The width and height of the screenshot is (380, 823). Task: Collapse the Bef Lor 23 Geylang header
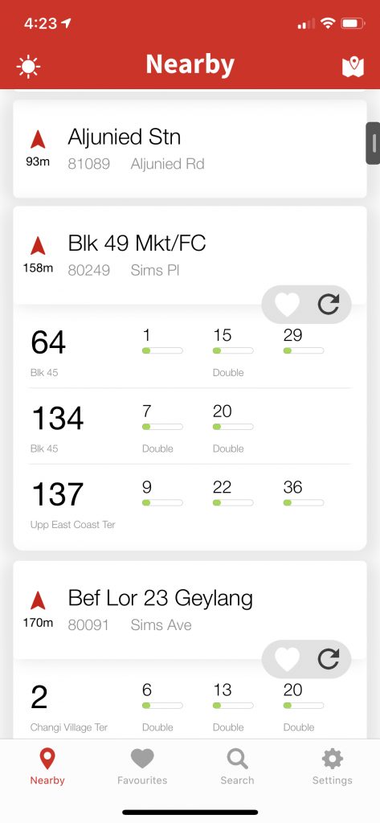pos(190,610)
